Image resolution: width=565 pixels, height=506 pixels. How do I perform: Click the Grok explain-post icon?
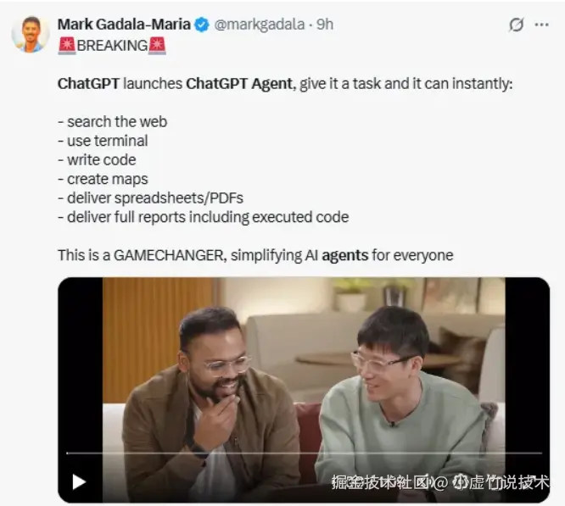click(x=516, y=25)
